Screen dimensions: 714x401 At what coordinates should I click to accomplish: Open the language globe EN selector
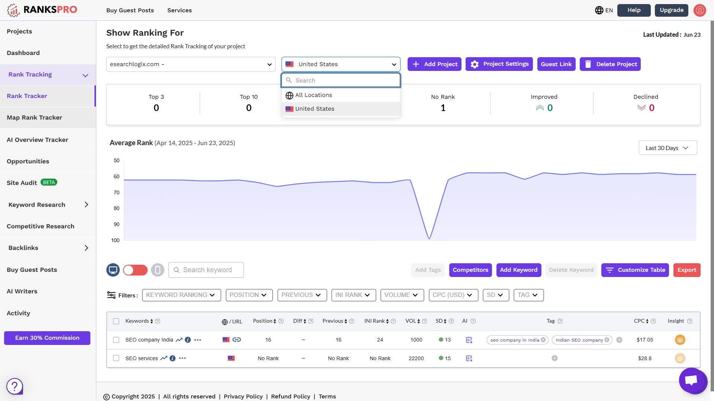point(604,10)
